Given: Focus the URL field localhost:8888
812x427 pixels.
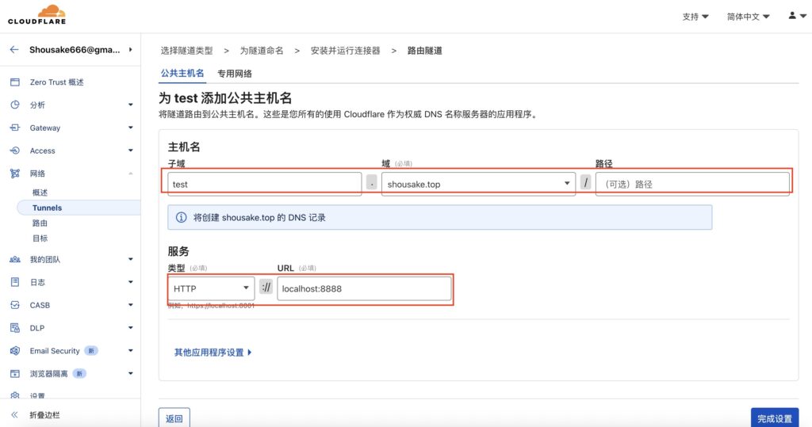Looking at the screenshot, I should pyautogui.click(x=364, y=288).
